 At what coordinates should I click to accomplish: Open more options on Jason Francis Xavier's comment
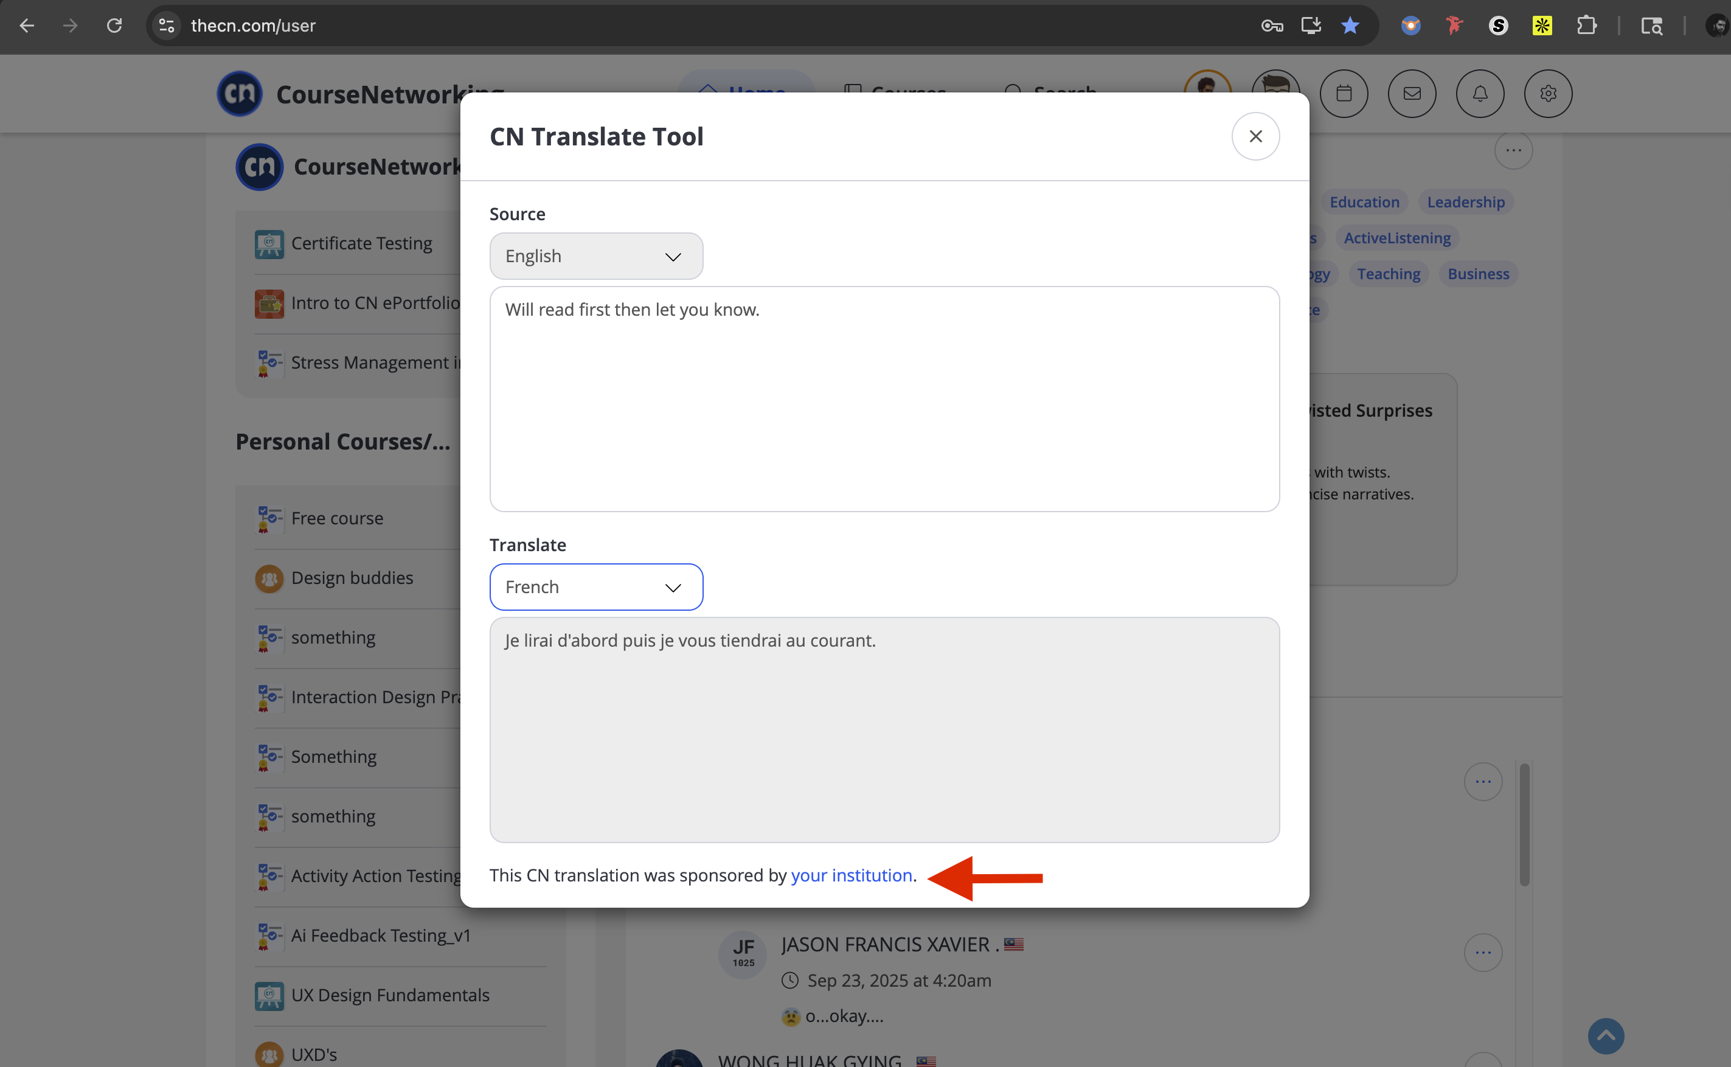[x=1483, y=953]
